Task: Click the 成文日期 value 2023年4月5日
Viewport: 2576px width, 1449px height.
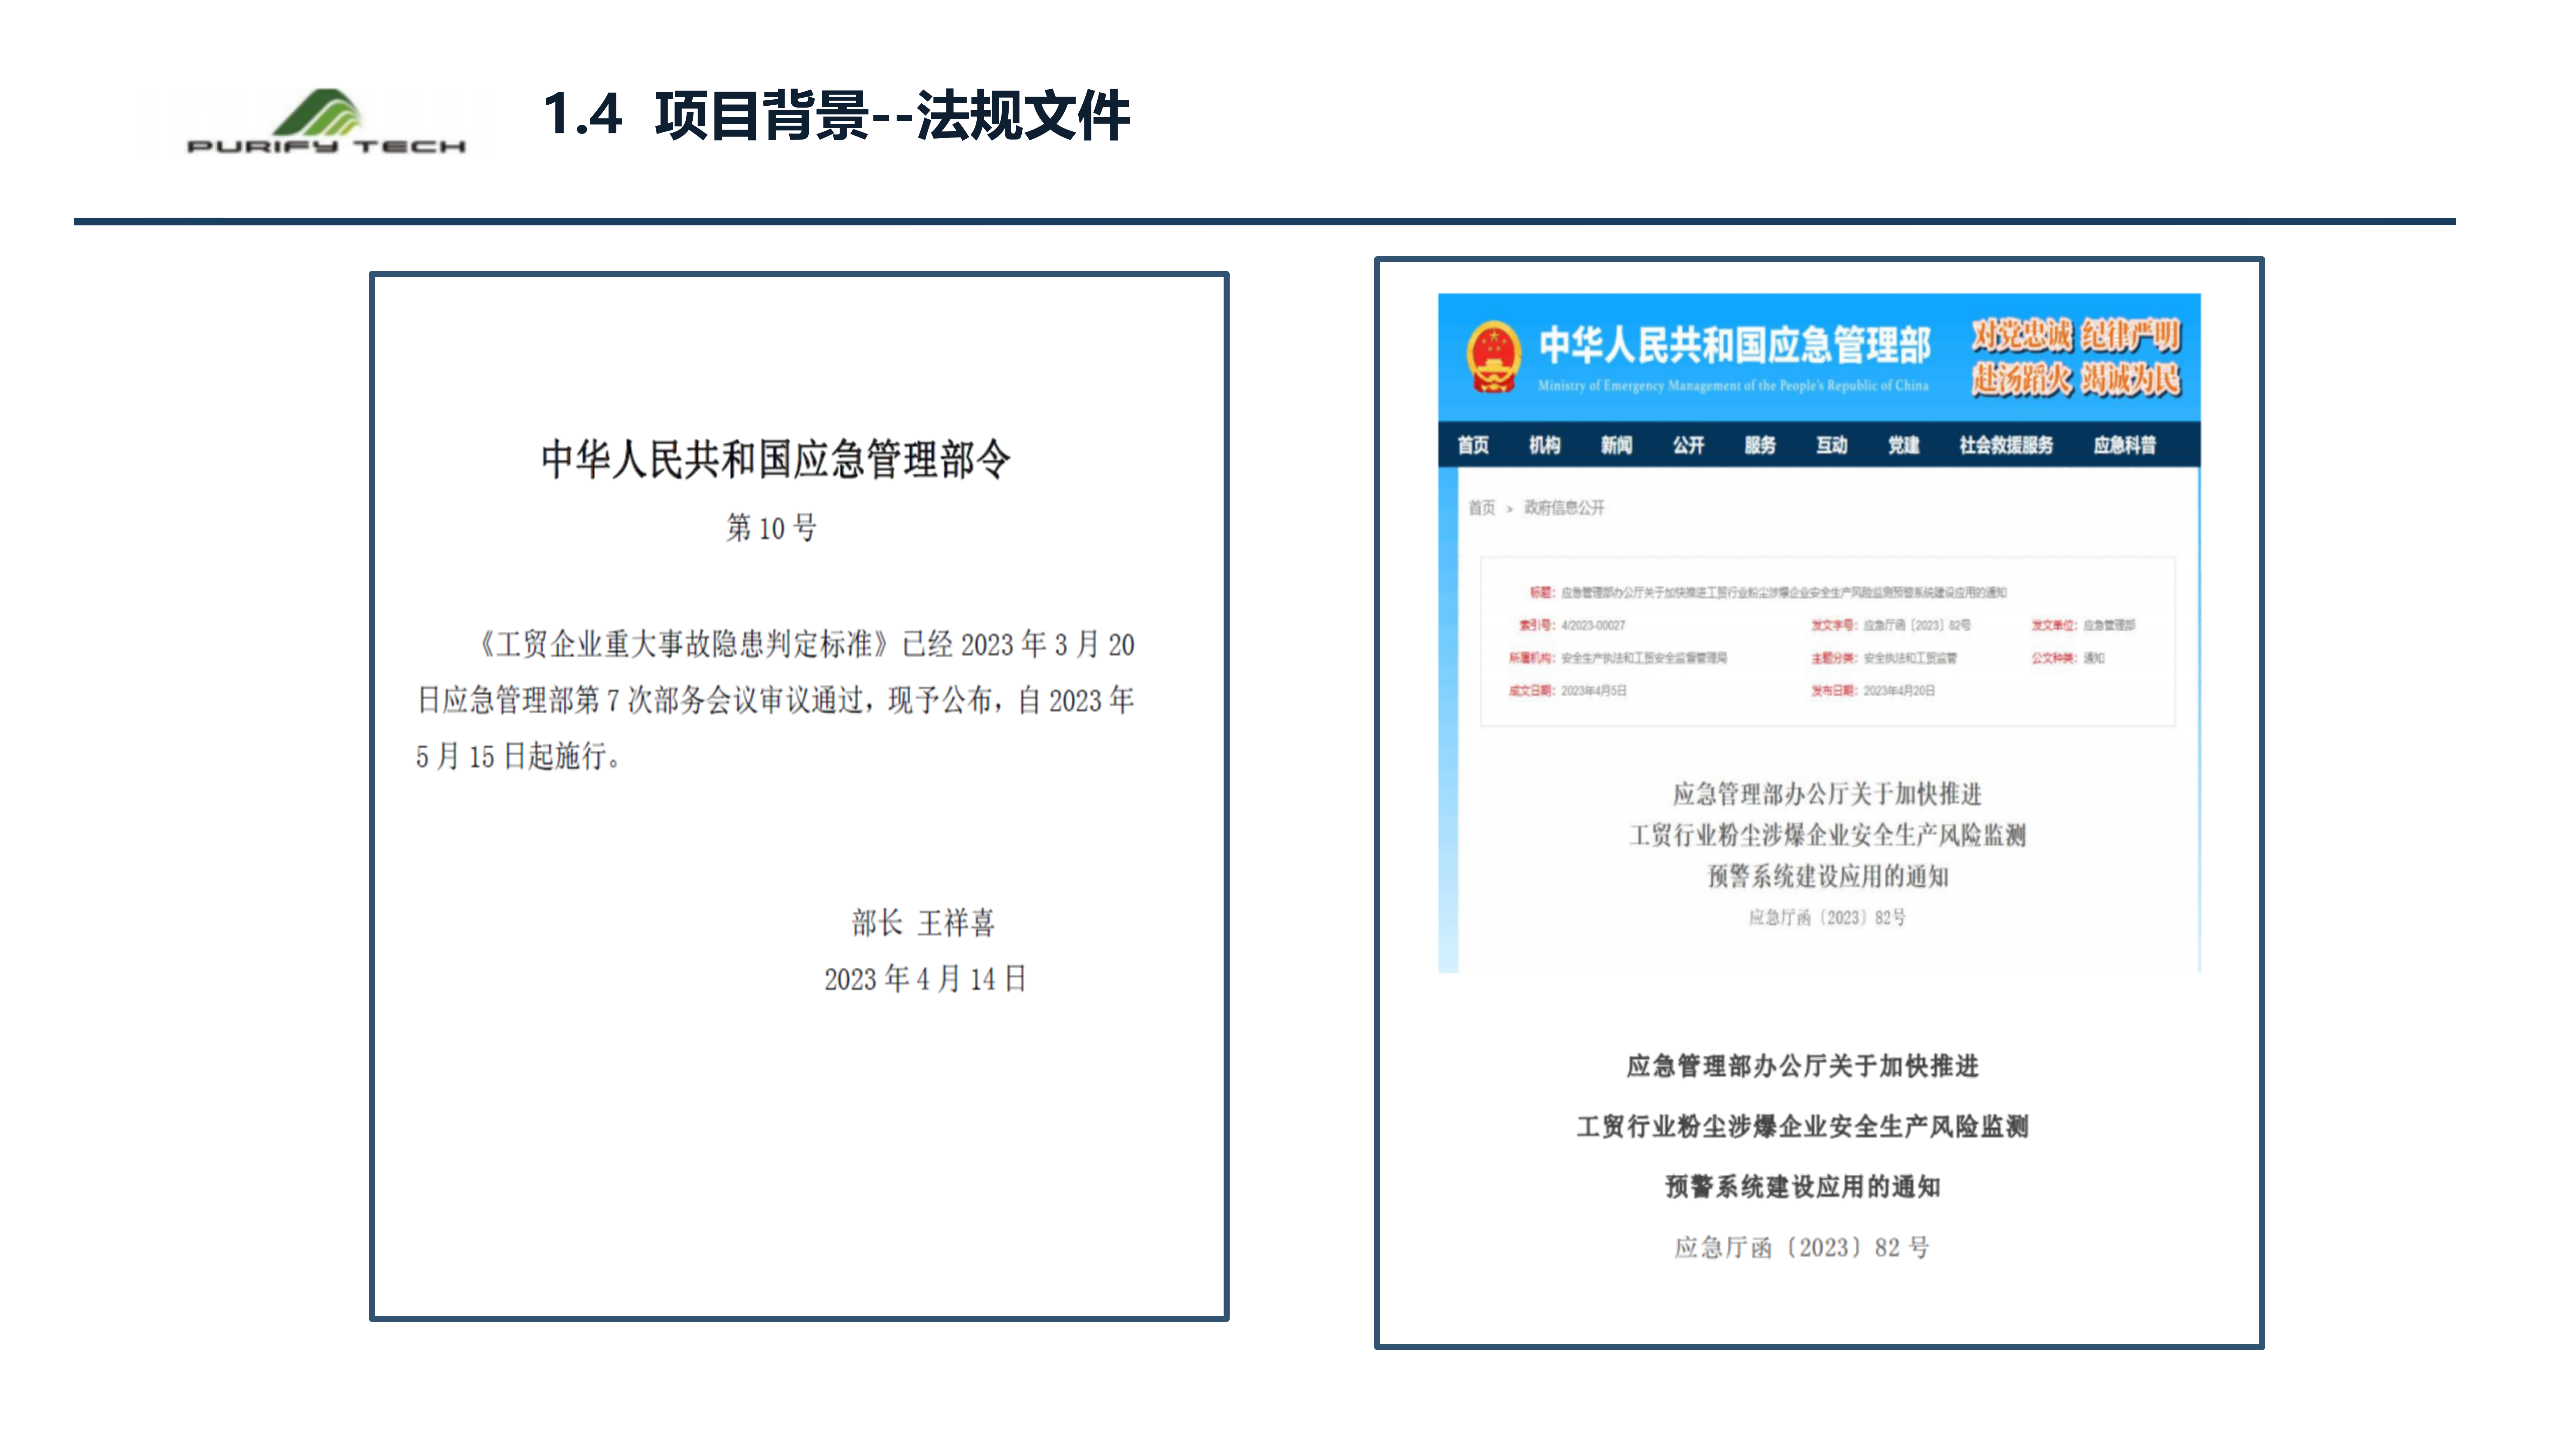Action: pyautogui.click(x=1594, y=691)
